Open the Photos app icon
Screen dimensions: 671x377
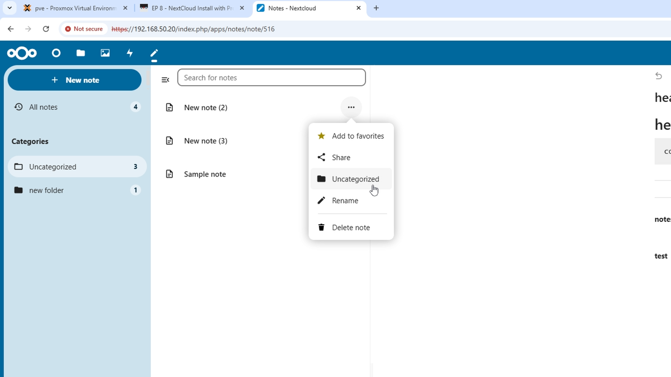[x=105, y=53]
